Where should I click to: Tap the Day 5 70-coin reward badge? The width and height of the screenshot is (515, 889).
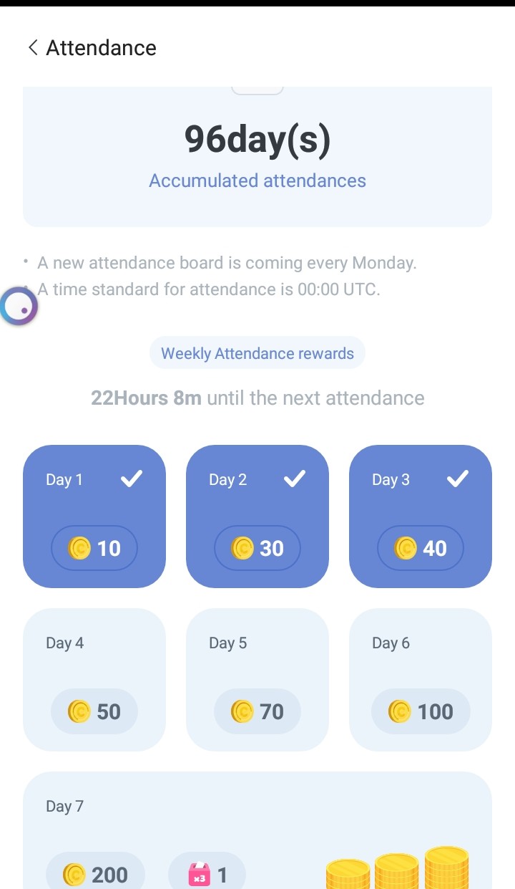[x=257, y=712]
